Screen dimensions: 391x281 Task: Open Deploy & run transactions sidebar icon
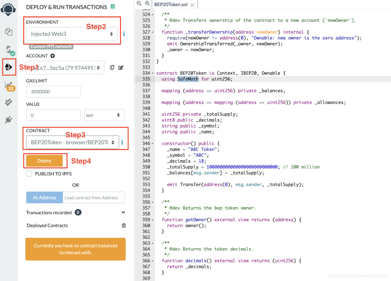coord(9,67)
